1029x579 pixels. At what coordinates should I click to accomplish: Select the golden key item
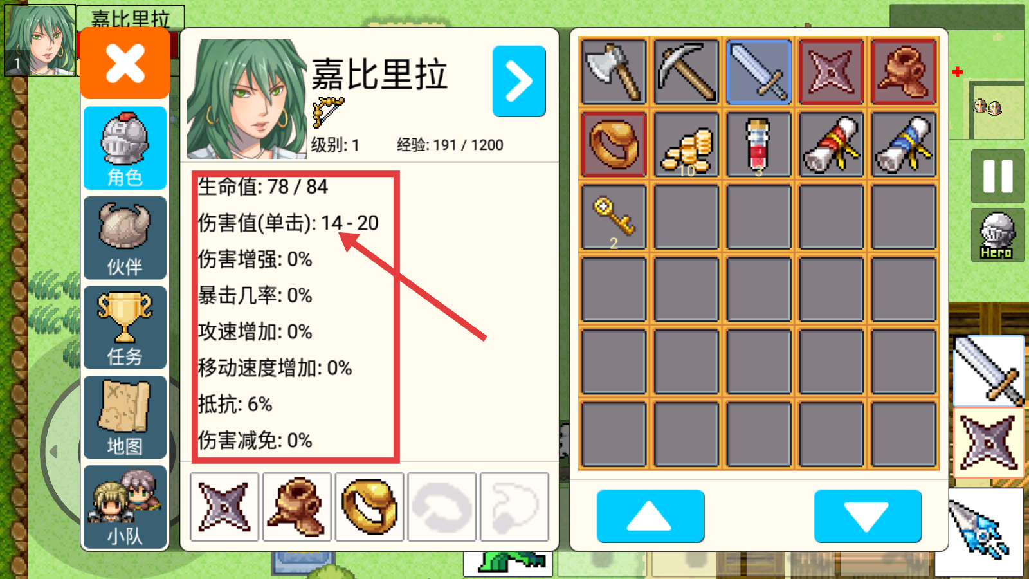tap(614, 216)
